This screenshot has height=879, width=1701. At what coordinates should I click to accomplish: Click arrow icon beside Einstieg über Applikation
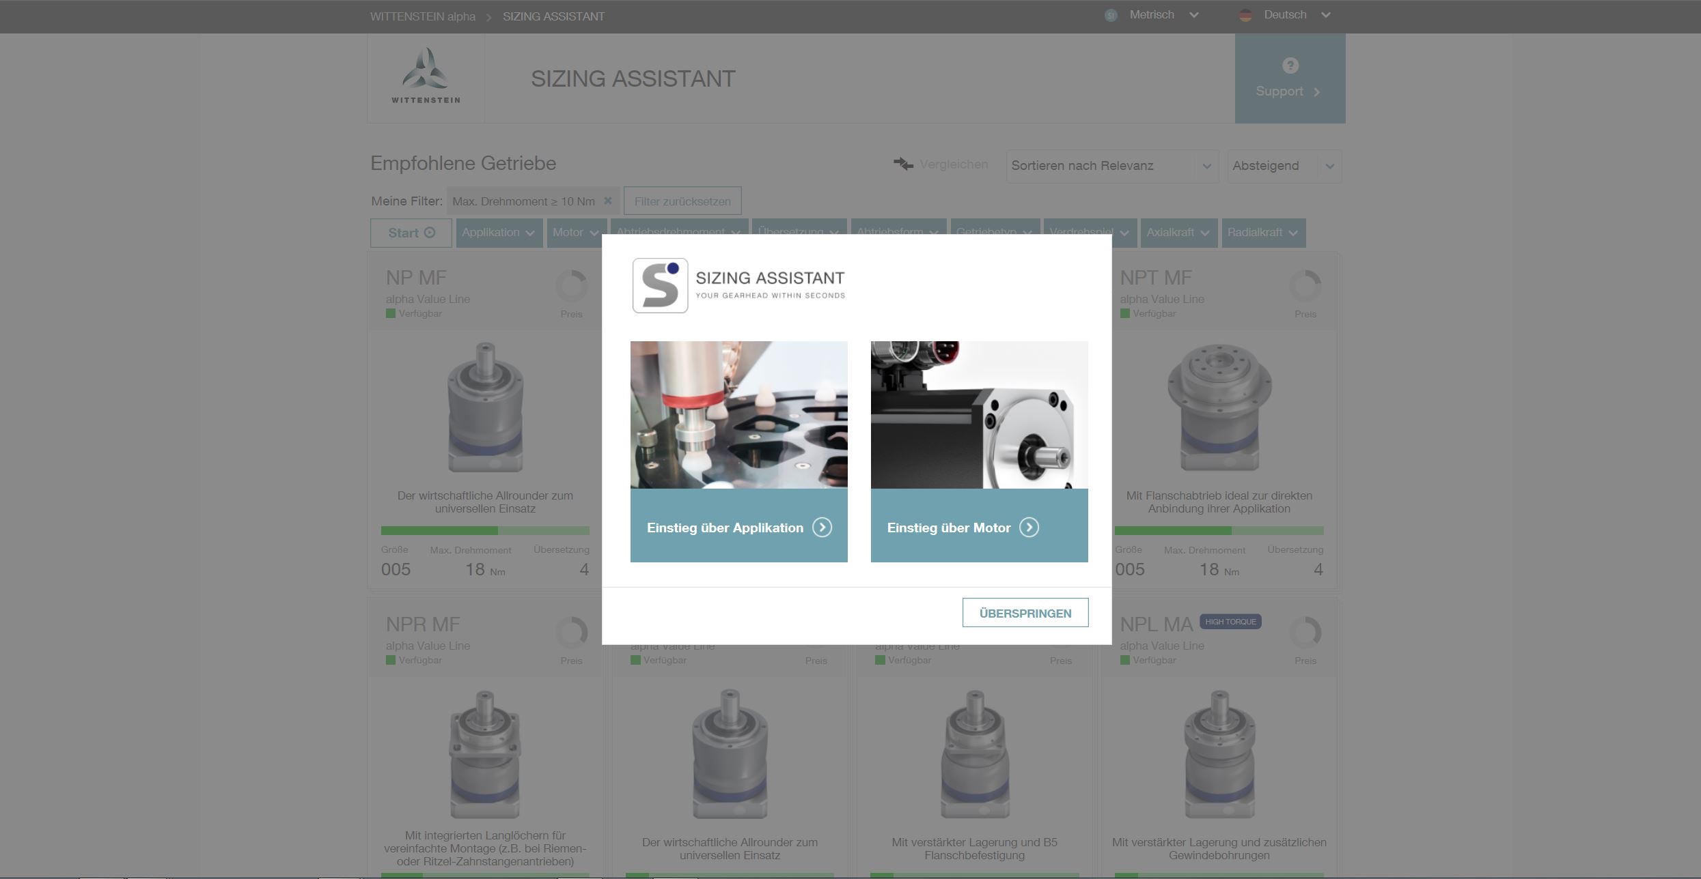(822, 528)
